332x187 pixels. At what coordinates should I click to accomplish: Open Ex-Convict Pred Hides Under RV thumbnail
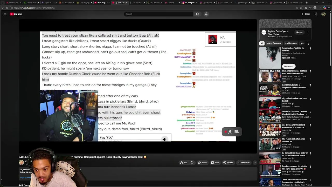tap(270, 157)
